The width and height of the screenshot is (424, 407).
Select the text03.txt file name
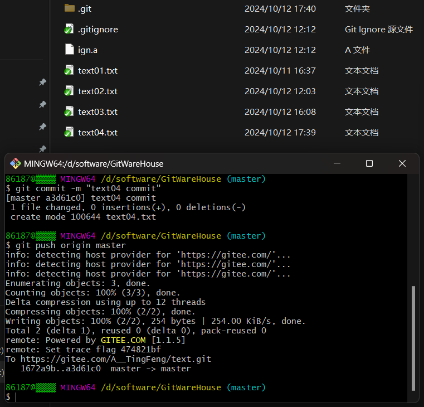[x=98, y=112]
